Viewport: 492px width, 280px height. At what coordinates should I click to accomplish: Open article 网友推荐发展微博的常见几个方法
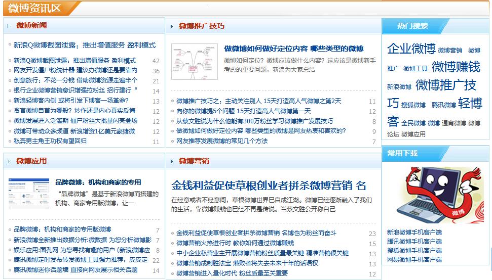point(222,141)
